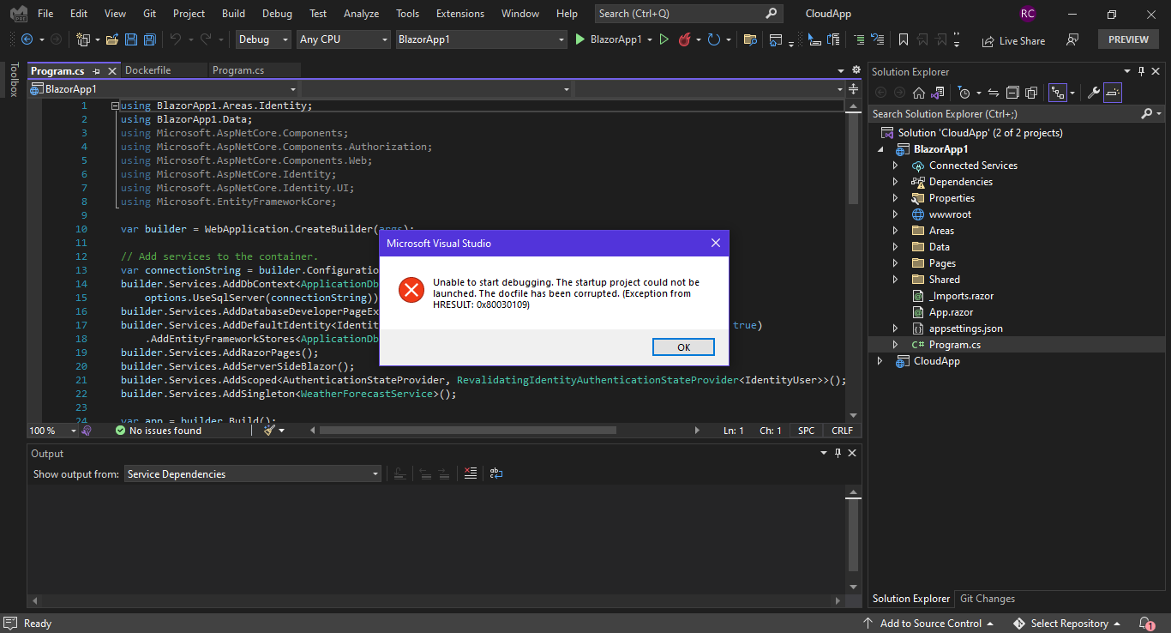Click Collapse All in Solution Explorer
Screen dimensions: 1171x633
click(x=1012, y=93)
